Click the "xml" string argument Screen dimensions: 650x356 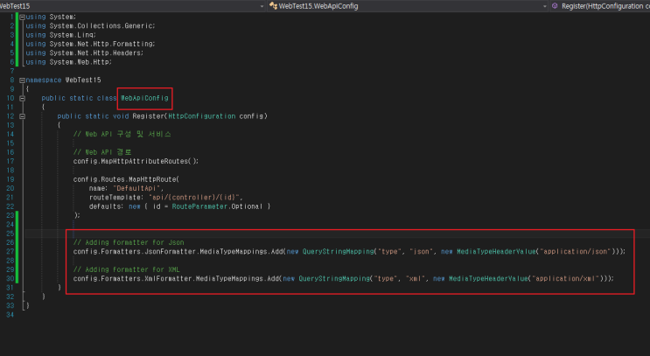click(416, 278)
